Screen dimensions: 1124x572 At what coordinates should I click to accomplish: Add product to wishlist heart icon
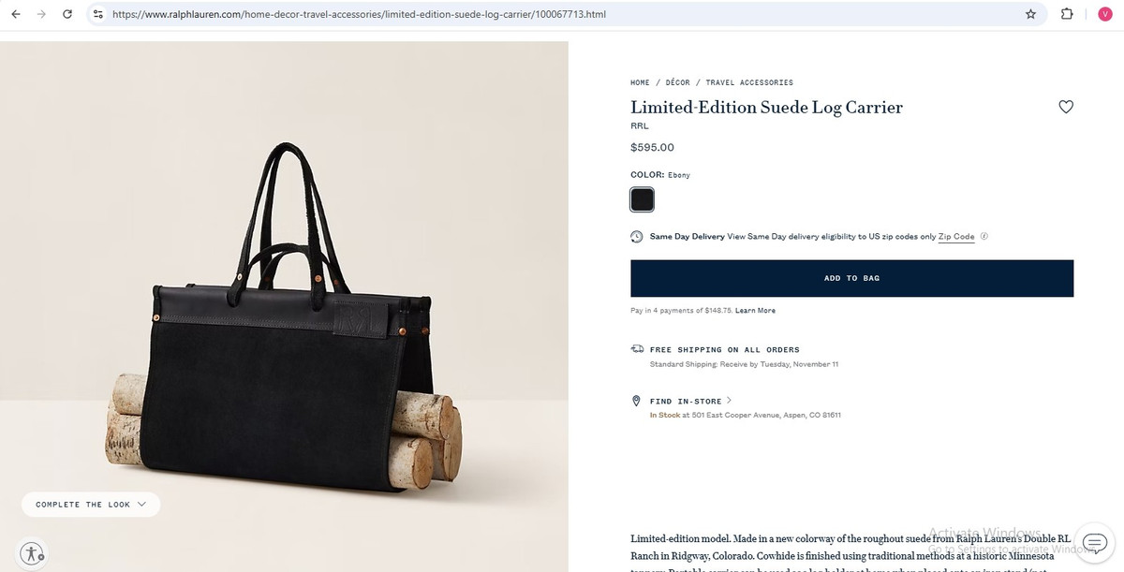click(x=1065, y=107)
